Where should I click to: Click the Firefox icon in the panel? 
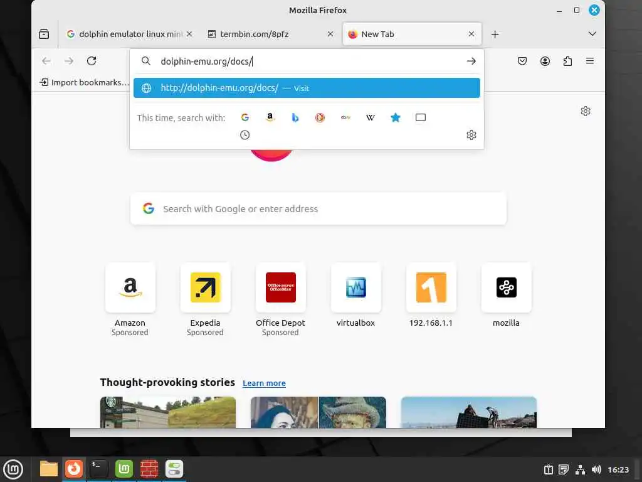[74, 469]
